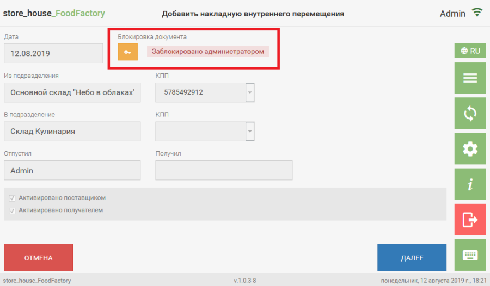The height and width of the screenshot is (286, 490).
Task: Click the refresh sync arrows button
Action: [470, 114]
